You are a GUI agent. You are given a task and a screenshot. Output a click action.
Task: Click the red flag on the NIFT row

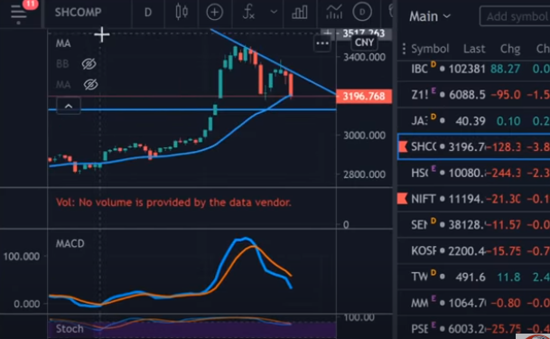tap(402, 199)
